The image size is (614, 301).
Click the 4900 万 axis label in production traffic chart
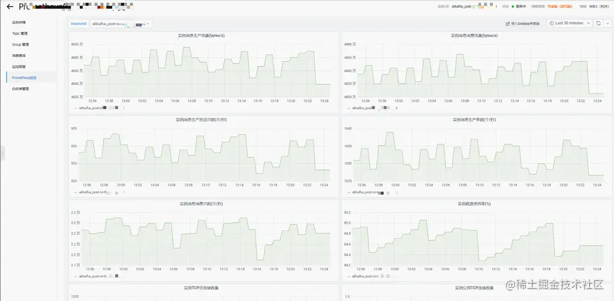pyautogui.click(x=77, y=44)
